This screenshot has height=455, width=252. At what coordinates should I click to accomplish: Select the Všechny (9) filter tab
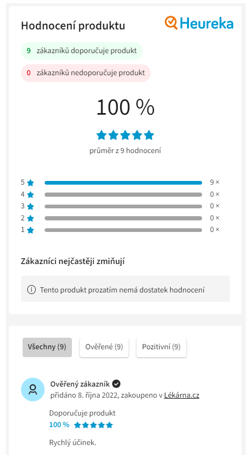click(47, 347)
